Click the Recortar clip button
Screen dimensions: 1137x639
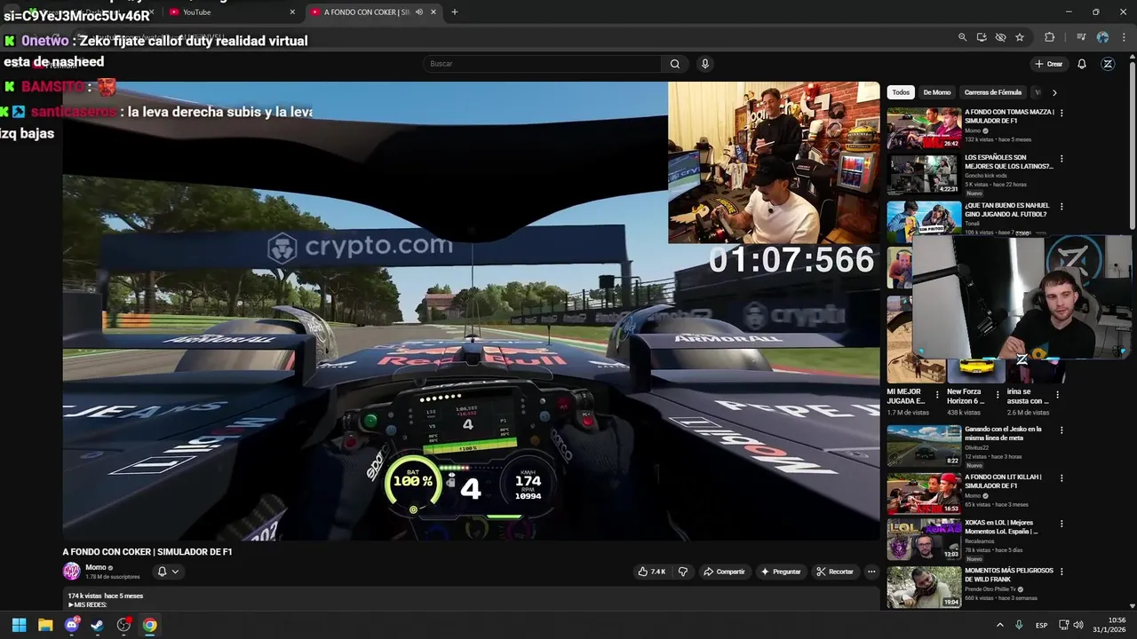(835, 572)
